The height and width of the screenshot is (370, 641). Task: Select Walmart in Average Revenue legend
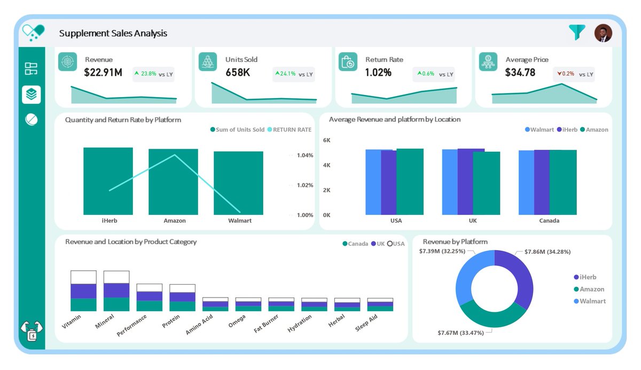tap(539, 130)
